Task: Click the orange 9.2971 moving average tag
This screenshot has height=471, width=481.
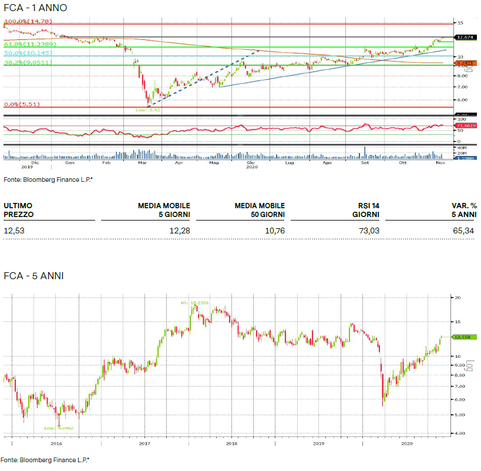Action: (x=465, y=63)
